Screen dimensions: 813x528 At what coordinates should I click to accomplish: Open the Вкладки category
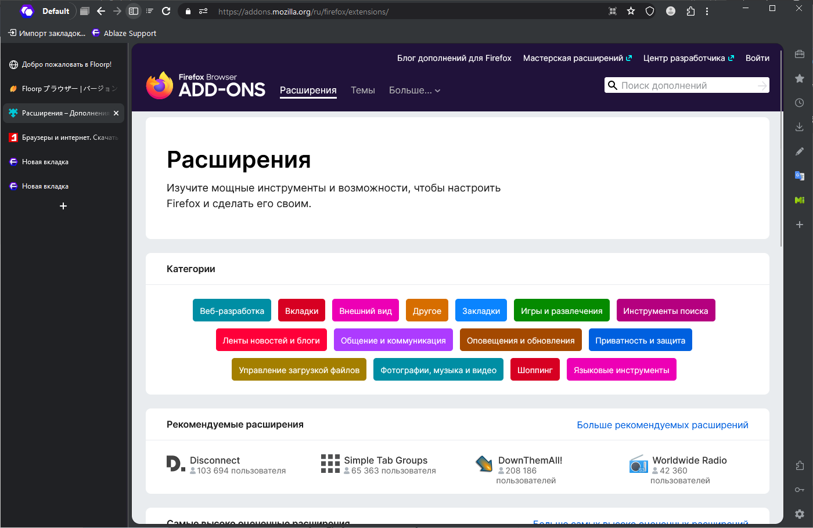301,310
